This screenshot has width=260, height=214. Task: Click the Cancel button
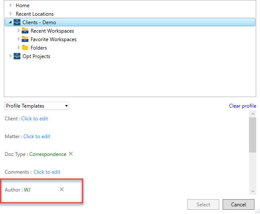tap(238, 205)
